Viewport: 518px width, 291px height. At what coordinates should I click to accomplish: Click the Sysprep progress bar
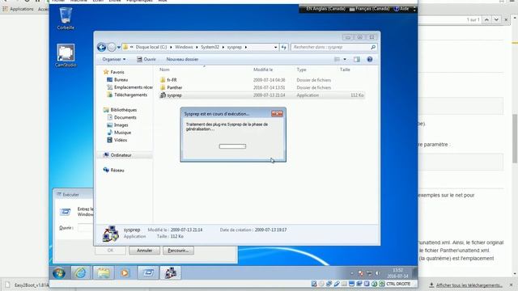[x=232, y=146]
